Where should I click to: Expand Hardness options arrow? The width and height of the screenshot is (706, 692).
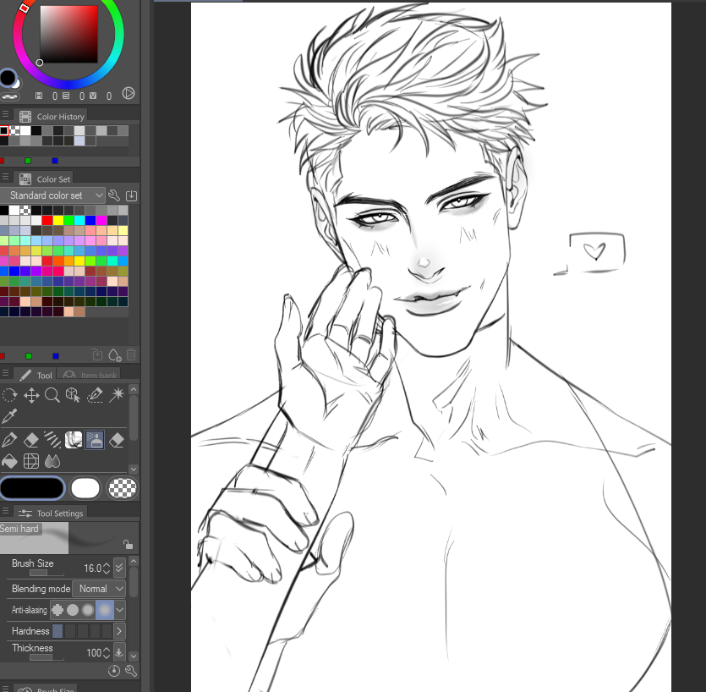point(119,631)
